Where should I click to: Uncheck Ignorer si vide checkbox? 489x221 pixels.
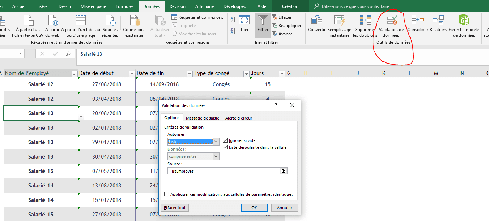226,140
